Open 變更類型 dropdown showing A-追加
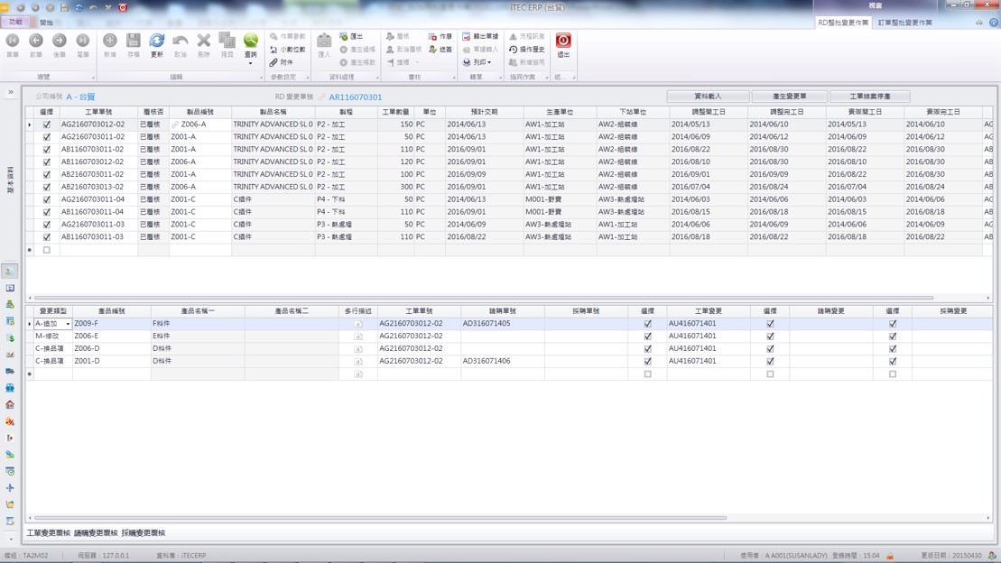The width and height of the screenshot is (1001, 563). pyautogui.click(x=68, y=324)
